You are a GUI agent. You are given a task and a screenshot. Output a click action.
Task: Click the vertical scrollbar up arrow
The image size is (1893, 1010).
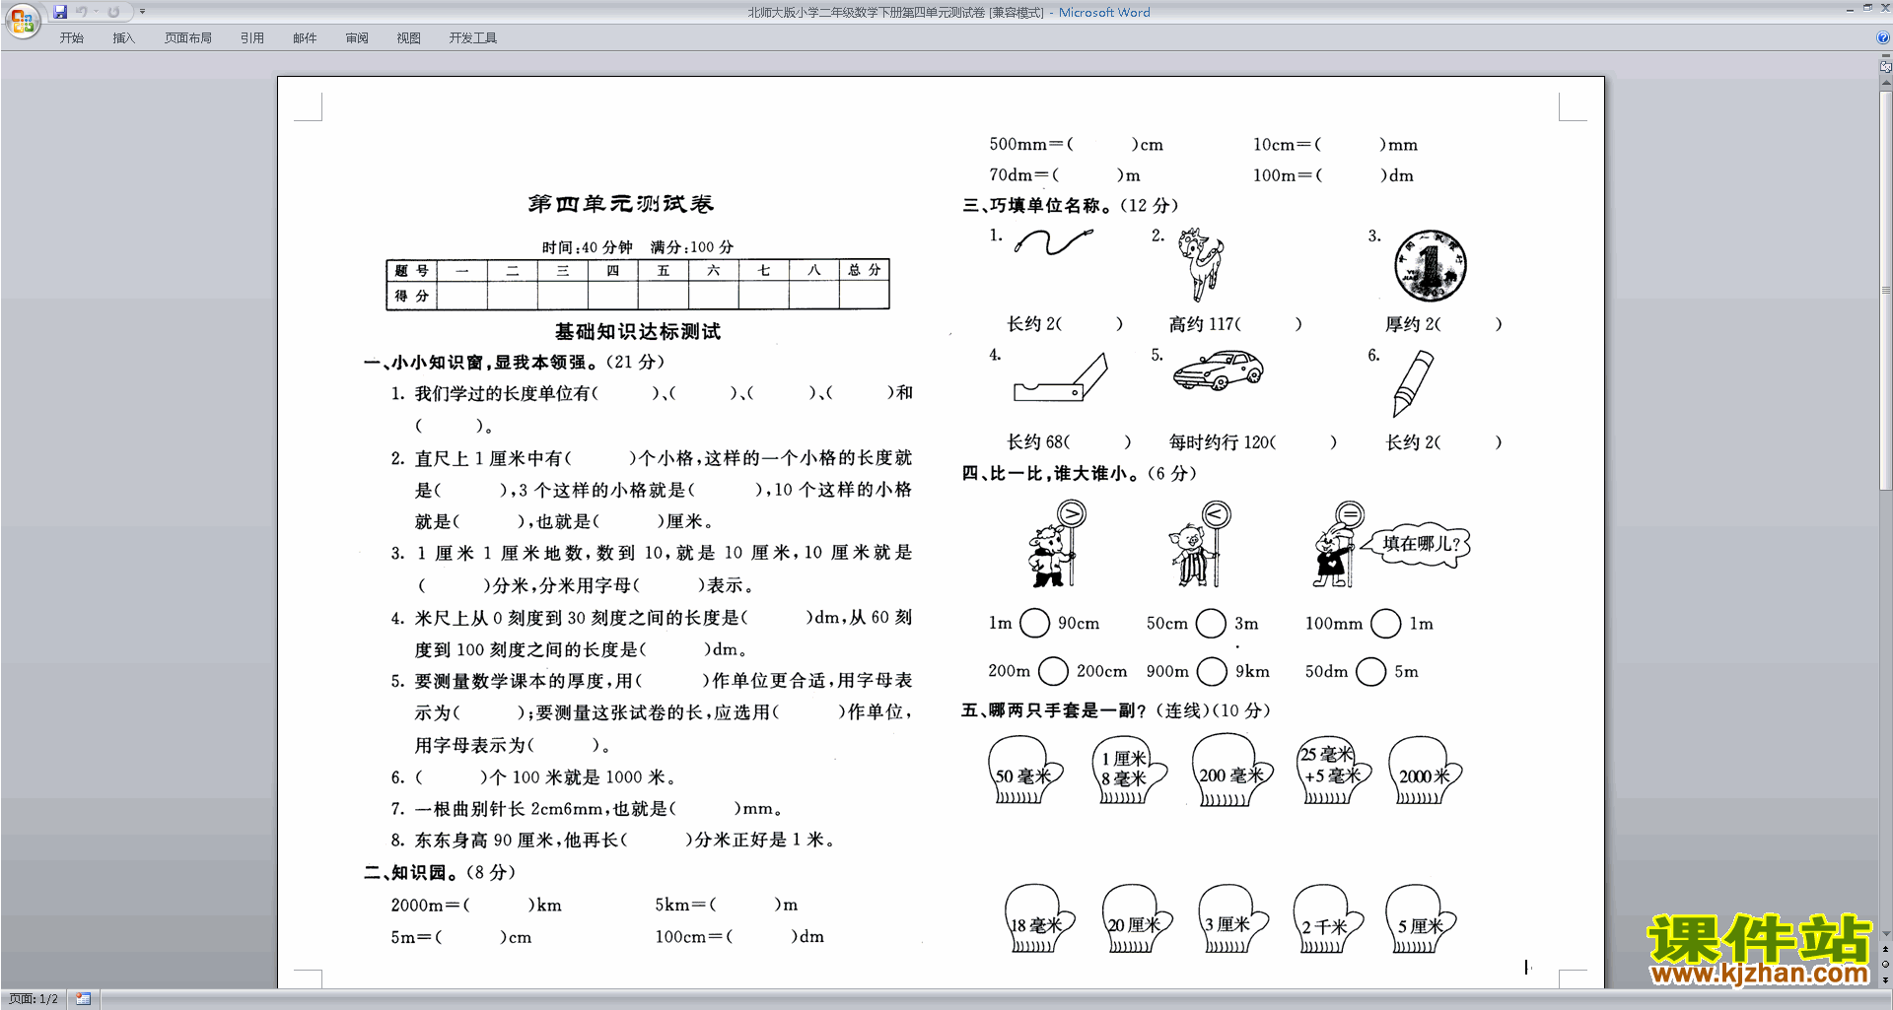tap(1885, 84)
